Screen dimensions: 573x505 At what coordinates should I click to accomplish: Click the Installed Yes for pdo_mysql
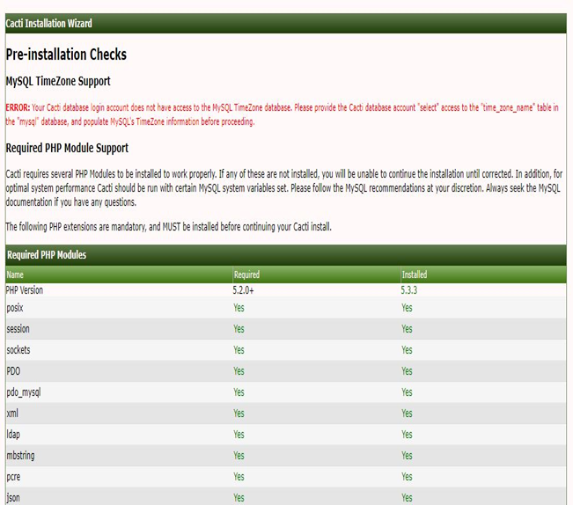tap(408, 392)
